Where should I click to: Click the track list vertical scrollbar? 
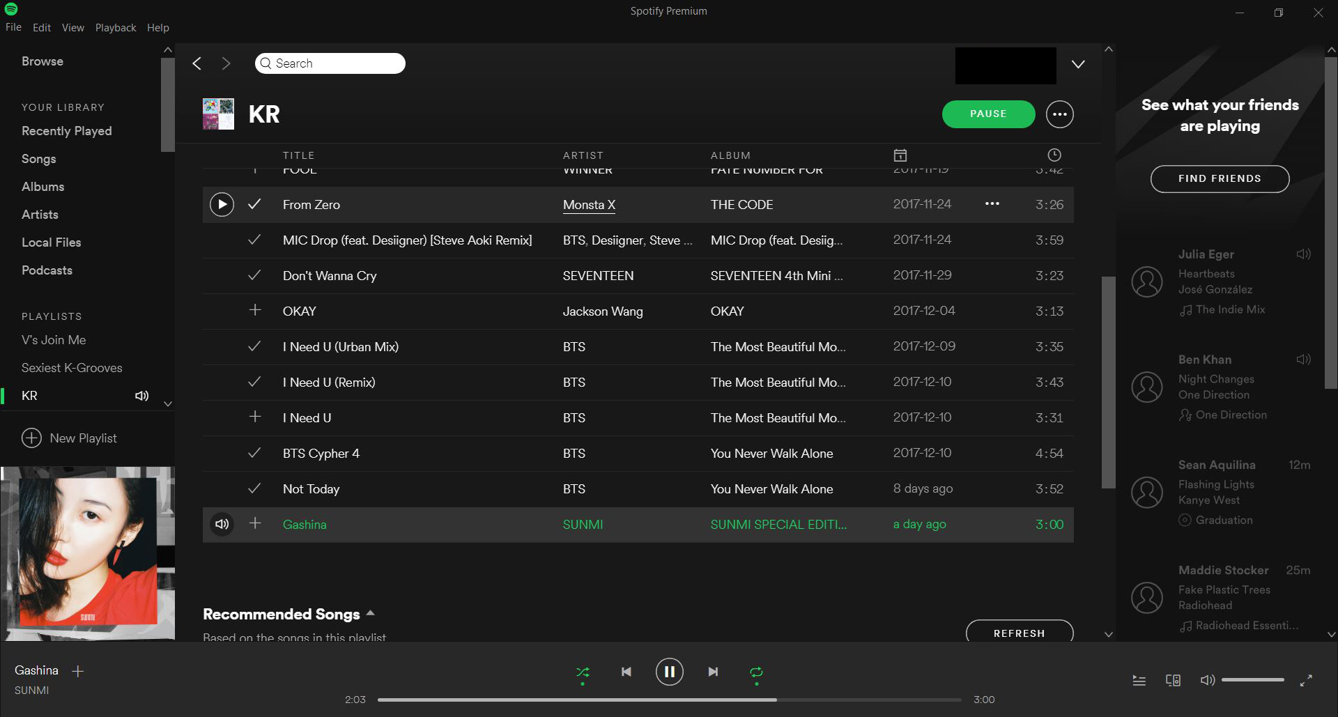coord(1109,382)
